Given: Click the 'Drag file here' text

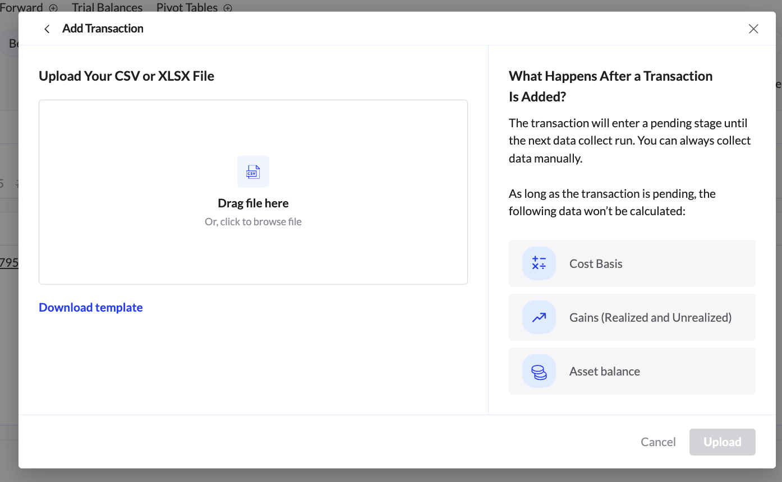Looking at the screenshot, I should tap(253, 203).
